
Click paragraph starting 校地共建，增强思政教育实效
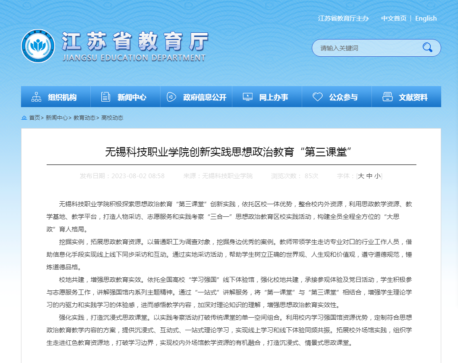[229, 292]
